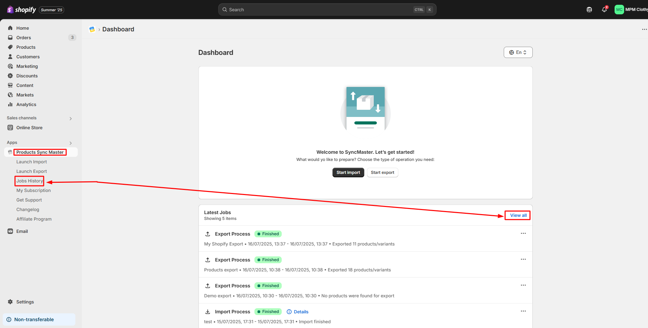
Task: Click the Email envelope icon
Action: coord(10,231)
